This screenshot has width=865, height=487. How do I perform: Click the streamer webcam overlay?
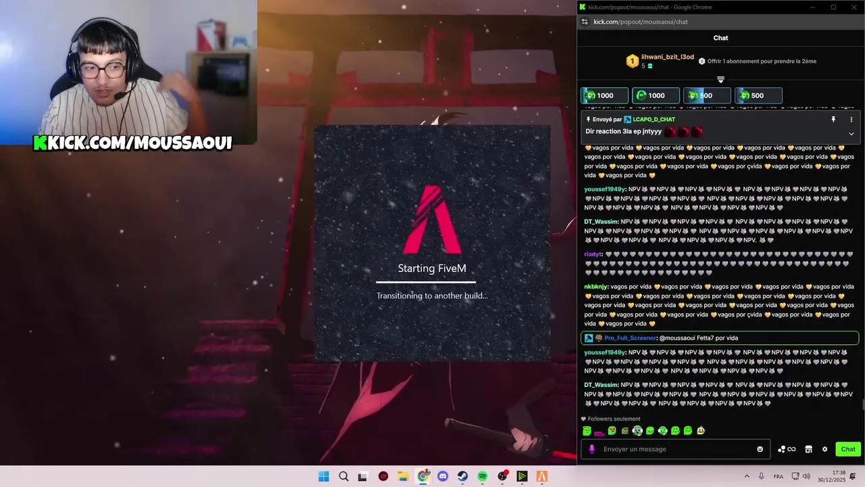tap(128, 72)
